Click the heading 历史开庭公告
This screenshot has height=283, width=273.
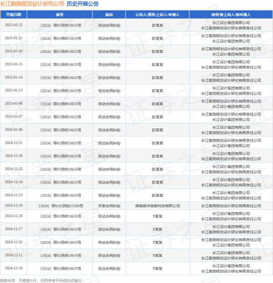click(83, 4)
